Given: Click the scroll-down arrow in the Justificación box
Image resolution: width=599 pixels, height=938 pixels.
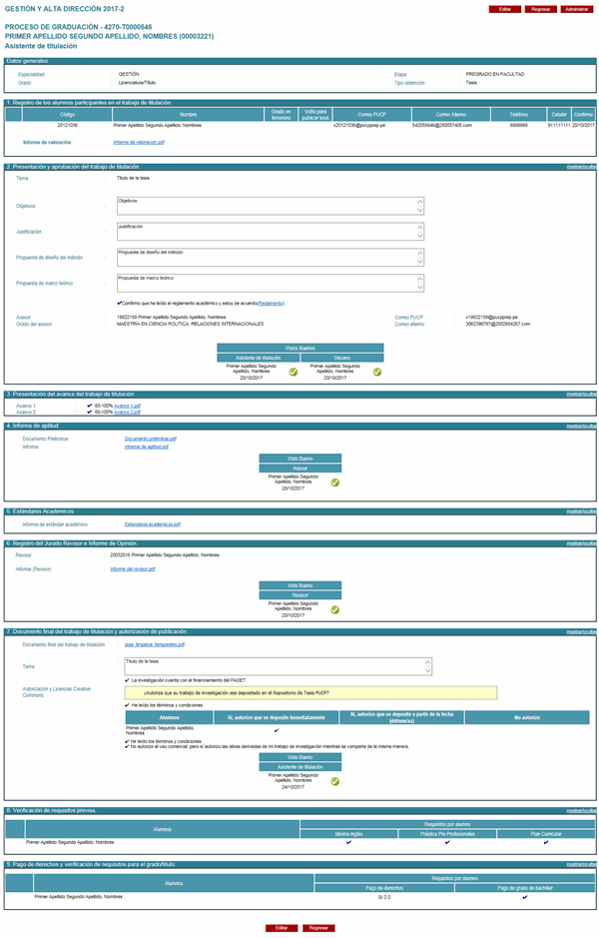Looking at the screenshot, I should coord(420,236).
